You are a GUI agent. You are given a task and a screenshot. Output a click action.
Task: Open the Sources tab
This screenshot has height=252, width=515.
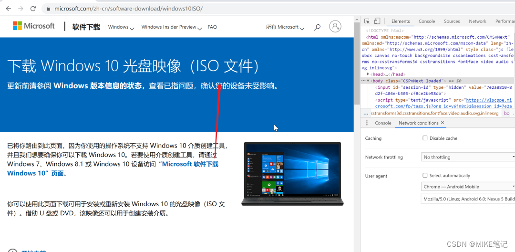[452, 21]
